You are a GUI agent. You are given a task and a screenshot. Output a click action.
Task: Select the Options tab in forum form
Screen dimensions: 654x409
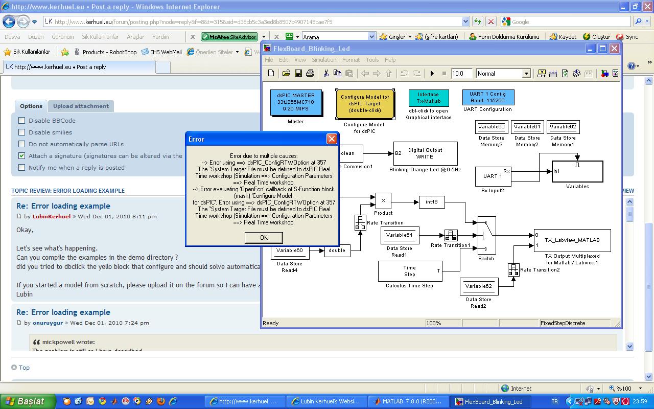(x=31, y=106)
